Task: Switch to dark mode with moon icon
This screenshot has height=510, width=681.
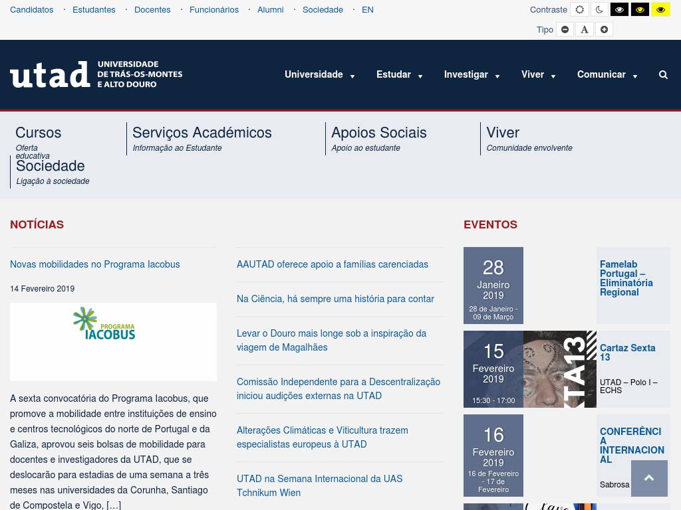Action: (x=599, y=10)
